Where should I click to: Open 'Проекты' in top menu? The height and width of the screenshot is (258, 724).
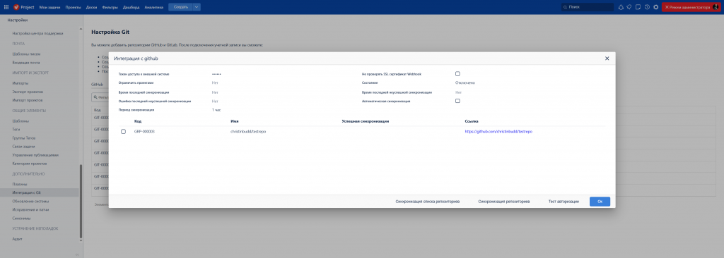73,7
